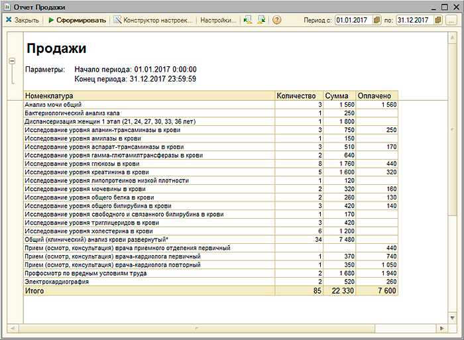464x340 pixels.
Task: Collapse the parameters group with minus toggle
Action: coord(12,62)
